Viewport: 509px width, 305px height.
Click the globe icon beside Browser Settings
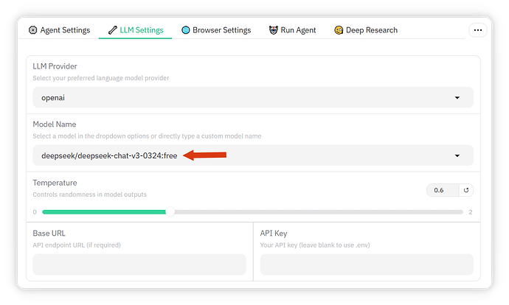point(186,30)
